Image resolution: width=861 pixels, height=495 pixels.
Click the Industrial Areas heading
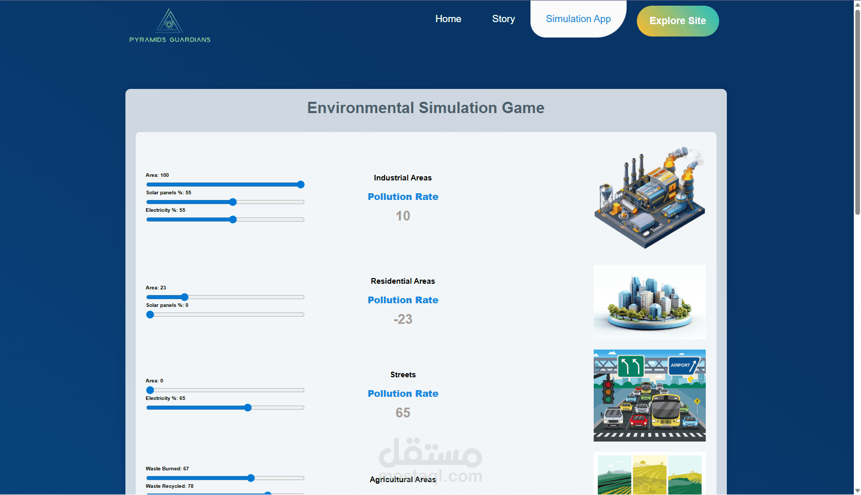click(x=403, y=178)
